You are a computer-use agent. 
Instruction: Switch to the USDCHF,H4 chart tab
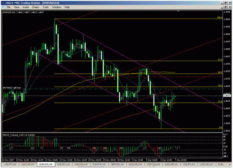(28, 164)
